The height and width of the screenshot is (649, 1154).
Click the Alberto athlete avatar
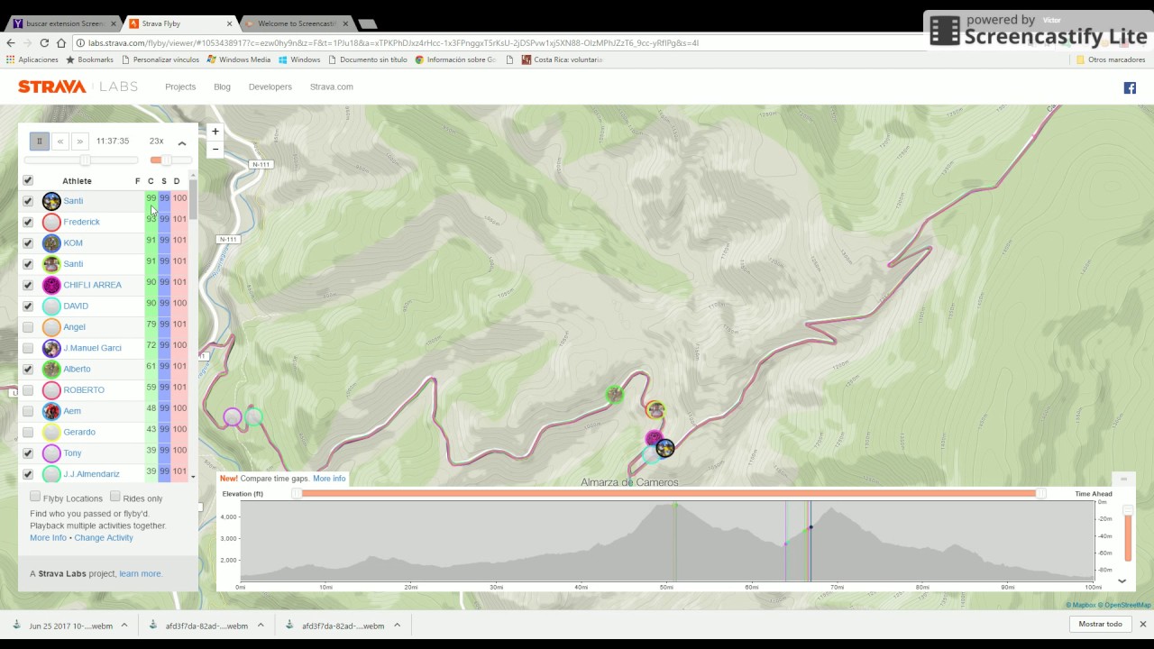pyautogui.click(x=51, y=369)
